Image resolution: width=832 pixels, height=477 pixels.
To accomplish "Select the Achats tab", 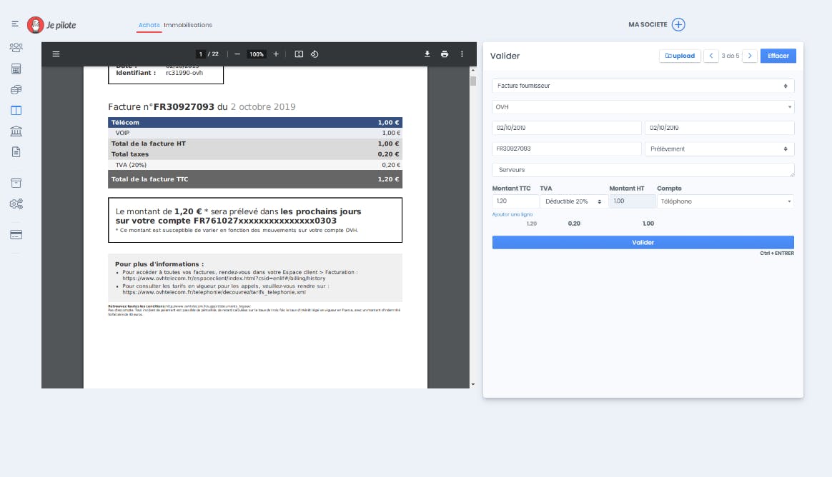I will click(x=149, y=25).
